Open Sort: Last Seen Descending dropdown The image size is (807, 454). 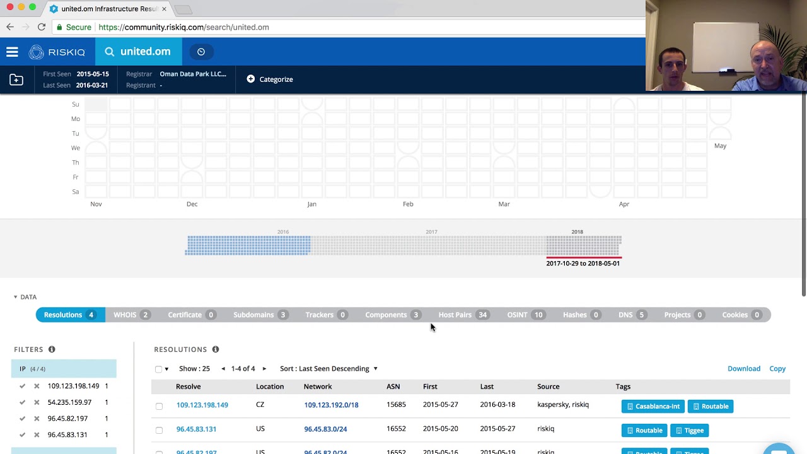coord(328,369)
